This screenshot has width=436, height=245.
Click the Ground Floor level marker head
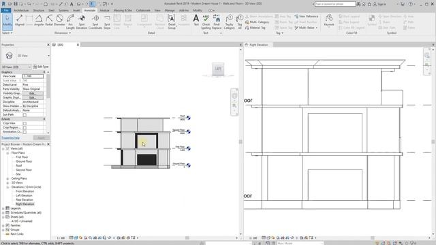(x=189, y=165)
